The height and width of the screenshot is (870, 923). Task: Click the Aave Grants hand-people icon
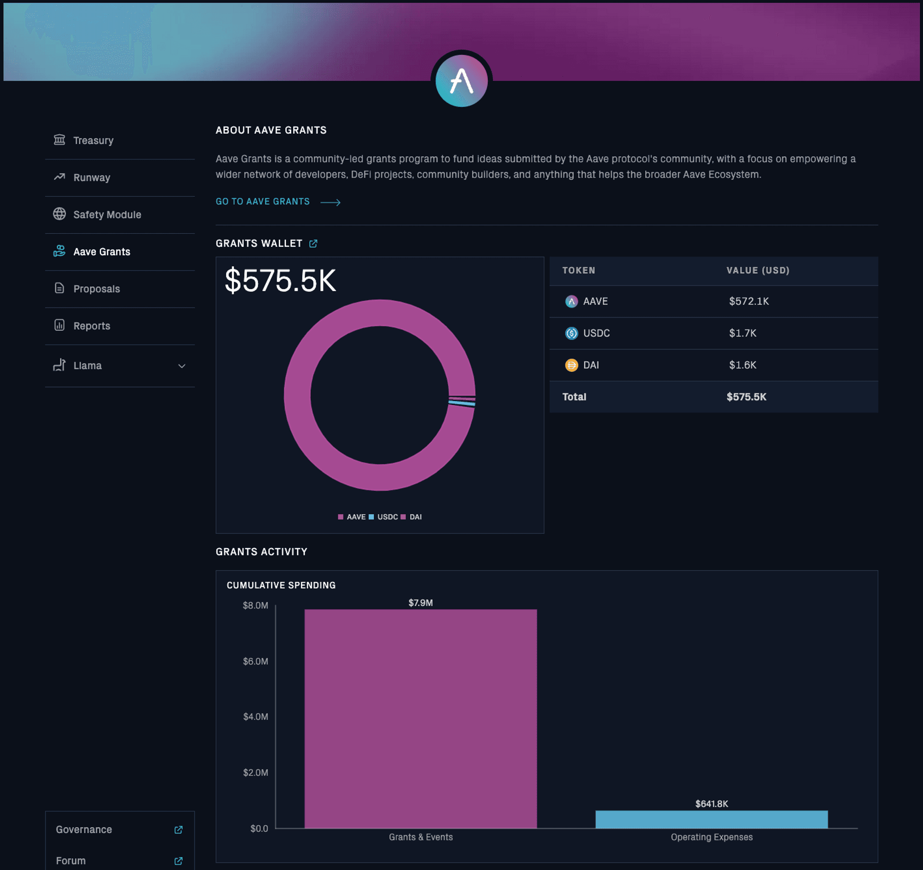click(60, 251)
